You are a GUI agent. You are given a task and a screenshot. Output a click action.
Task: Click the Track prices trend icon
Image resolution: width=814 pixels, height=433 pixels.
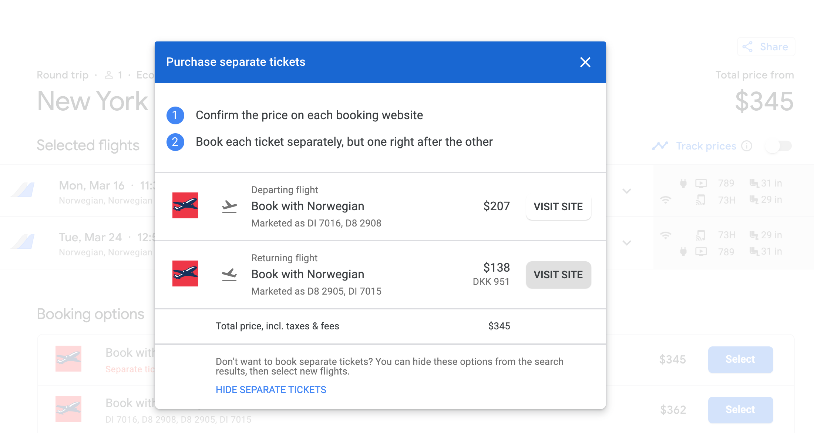coord(660,146)
